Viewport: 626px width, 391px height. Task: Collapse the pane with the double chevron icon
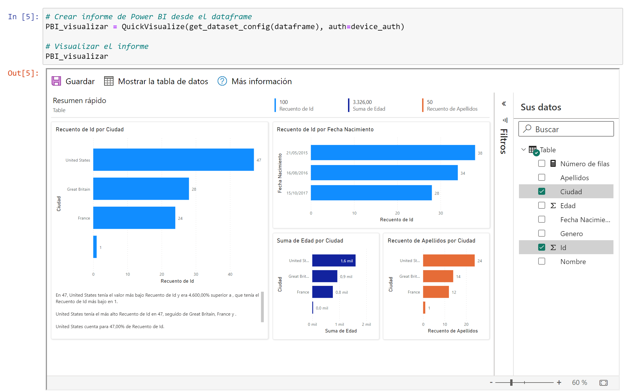pyautogui.click(x=504, y=104)
